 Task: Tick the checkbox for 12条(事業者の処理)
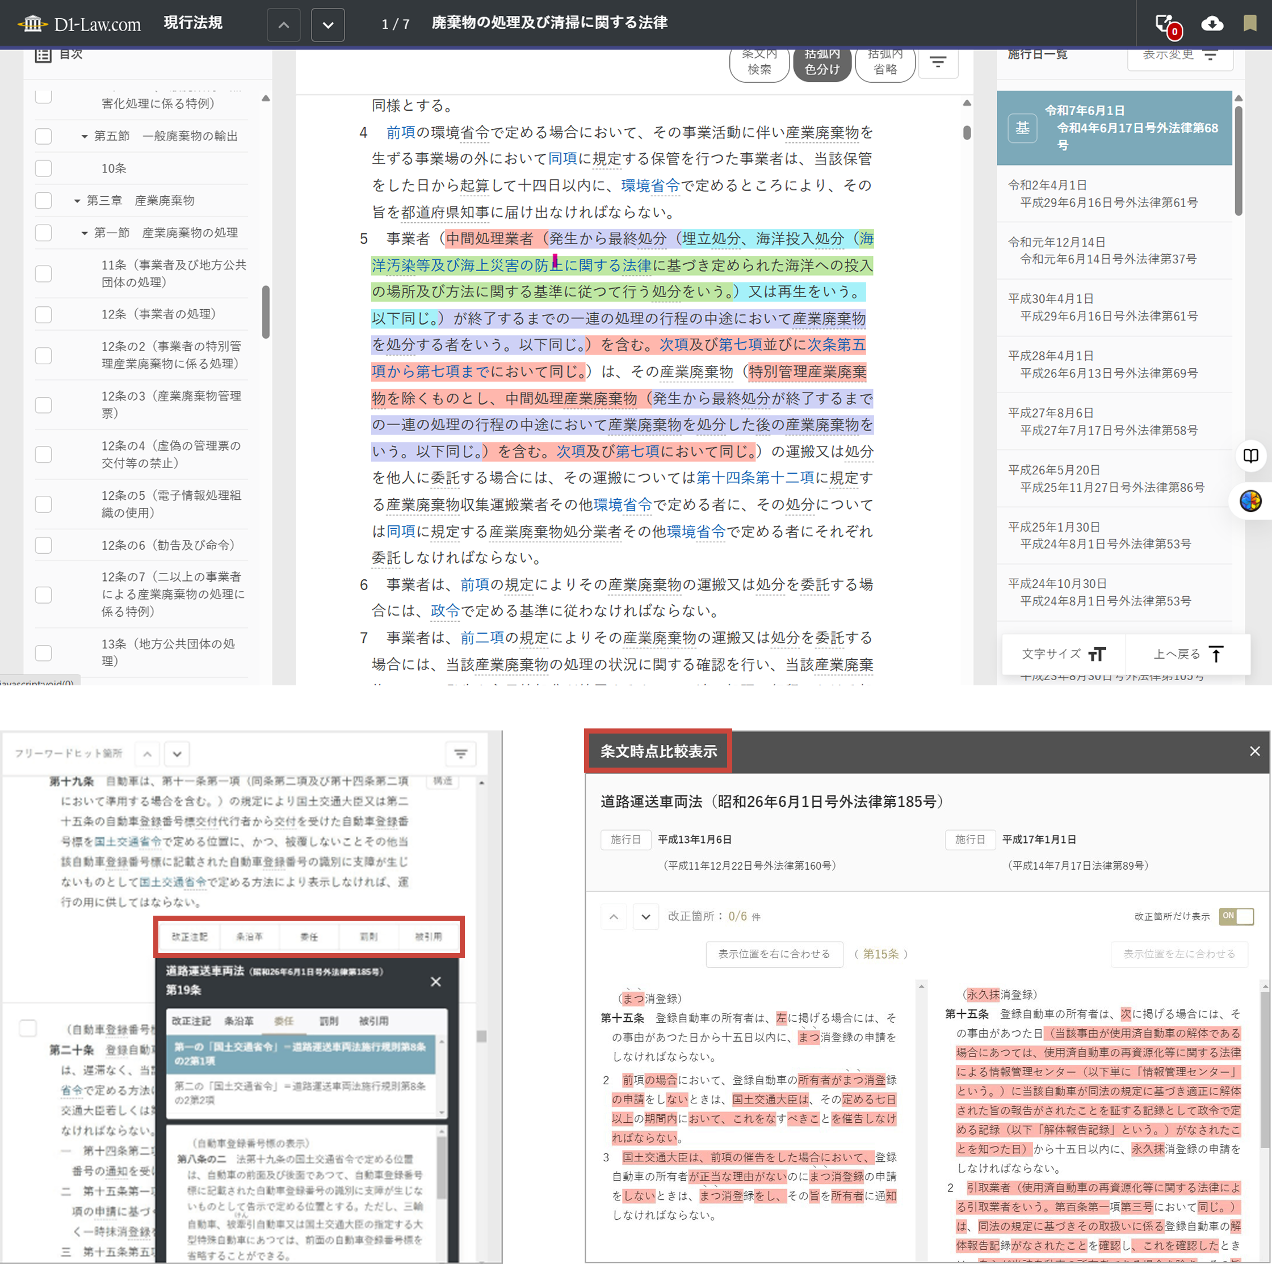44,314
